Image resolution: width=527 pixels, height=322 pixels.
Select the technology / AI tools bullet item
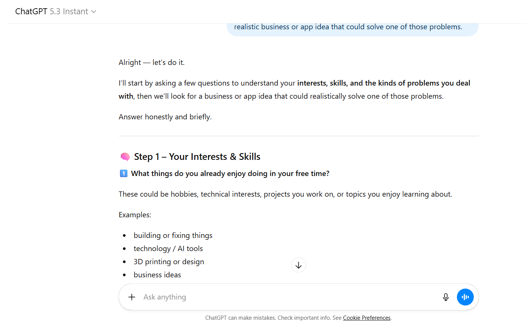point(168,249)
